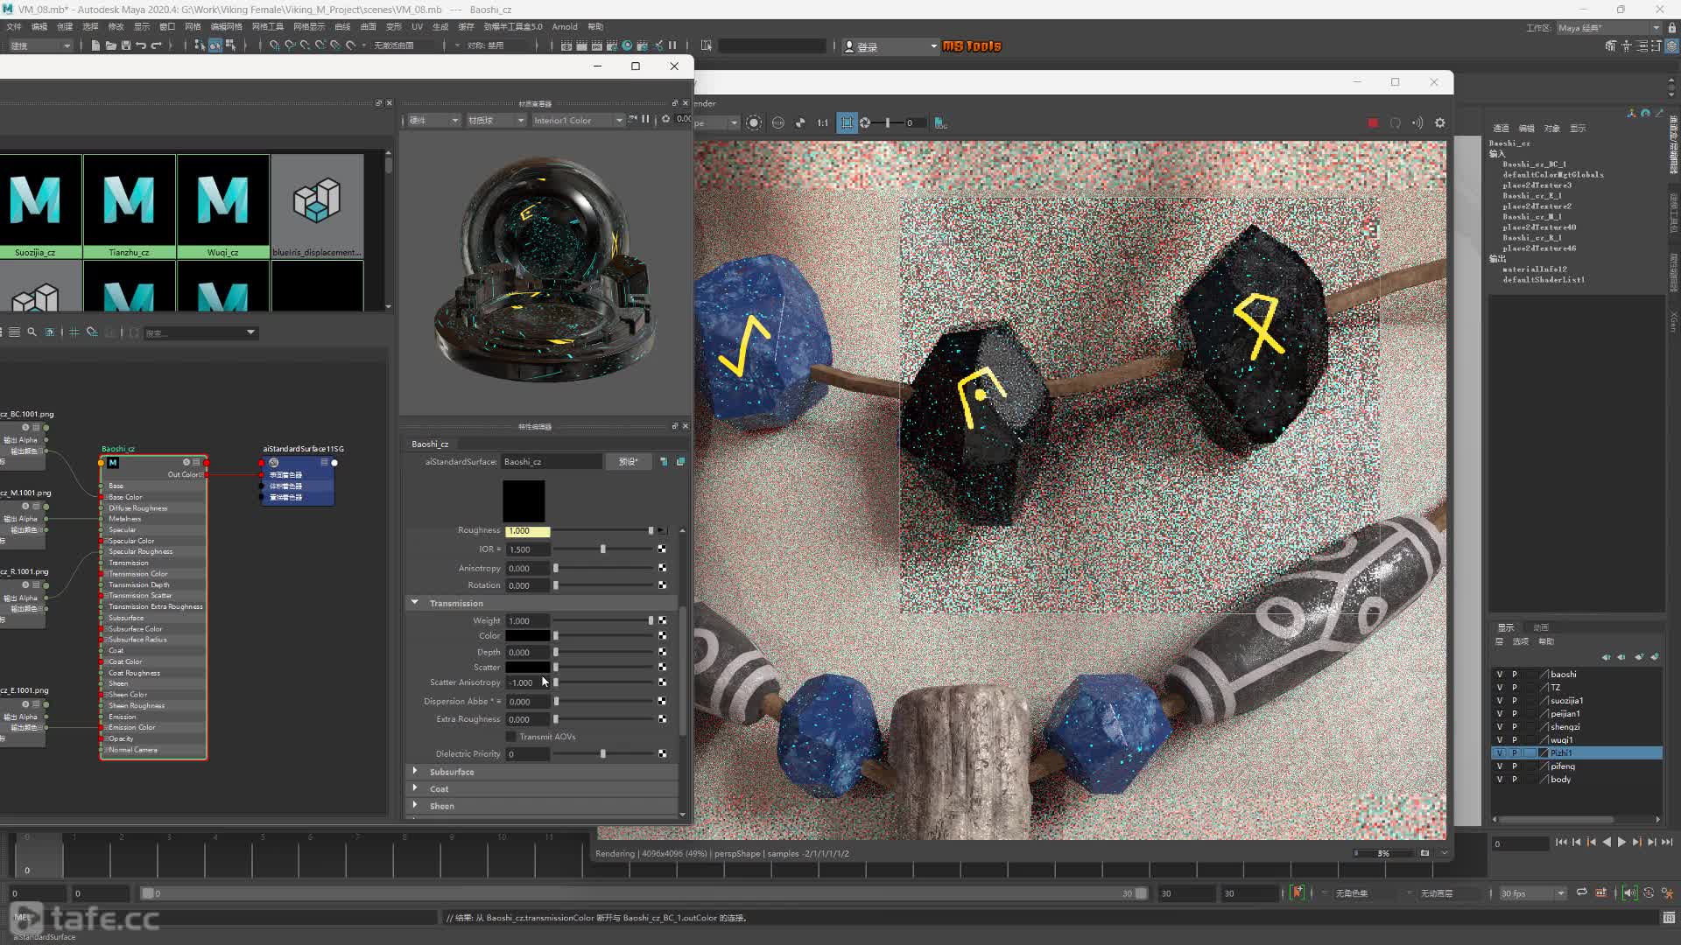
Task: Click the New Scene icon in the toolbar
Action: click(x=95, y=45)
